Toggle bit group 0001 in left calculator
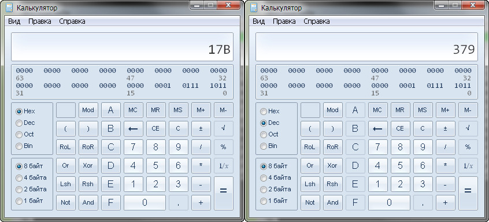 pos(163,86)
